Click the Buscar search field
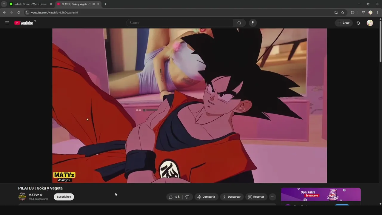This screenshot has height=215, width=382. [x=180, y=23]
